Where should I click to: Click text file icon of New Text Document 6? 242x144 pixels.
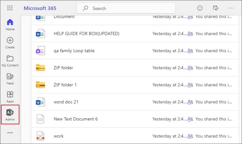[40, 119]
